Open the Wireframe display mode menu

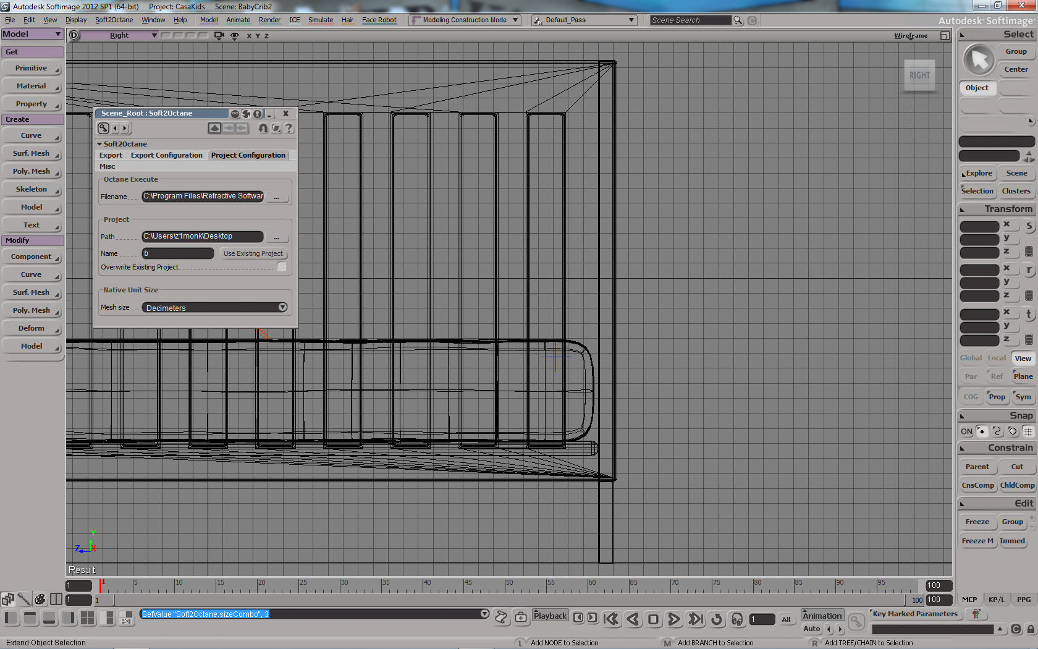click(911, 36)
